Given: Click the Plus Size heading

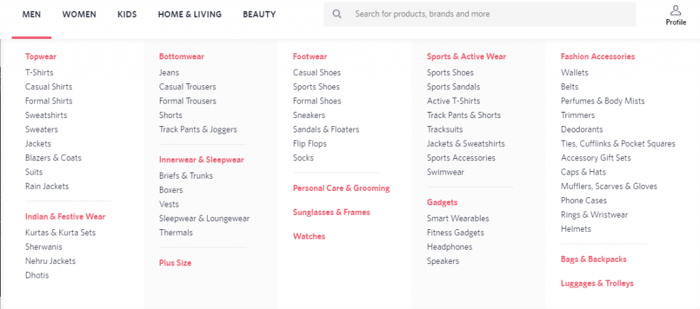Looking at the screenshot, I should 175,263.
